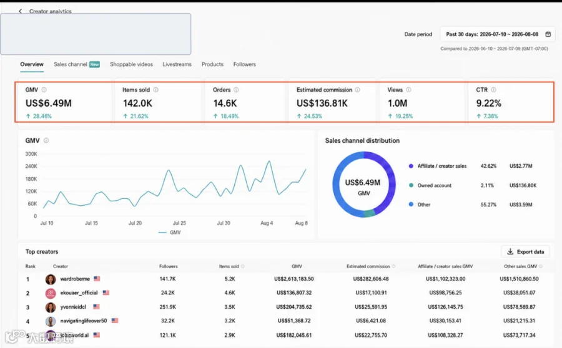Show info tooltip next to GMV metric card
Image resolution: width=562 pixels, height=348 pixels.
(44, 90)
